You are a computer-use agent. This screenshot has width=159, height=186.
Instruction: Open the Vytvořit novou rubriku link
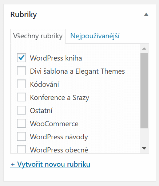(x=50, y=164)
